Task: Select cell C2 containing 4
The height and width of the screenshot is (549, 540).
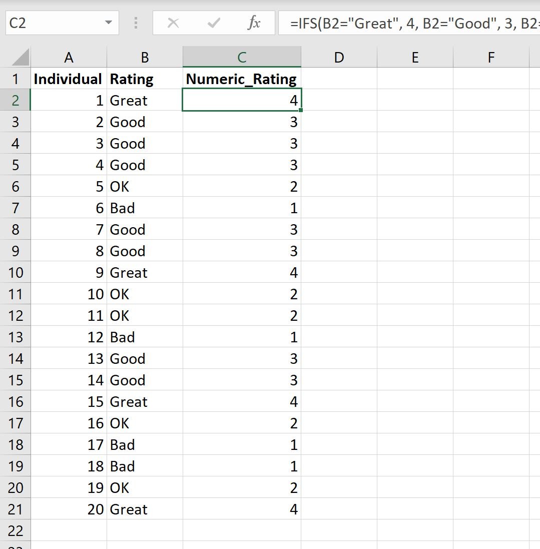Action: 242,100
